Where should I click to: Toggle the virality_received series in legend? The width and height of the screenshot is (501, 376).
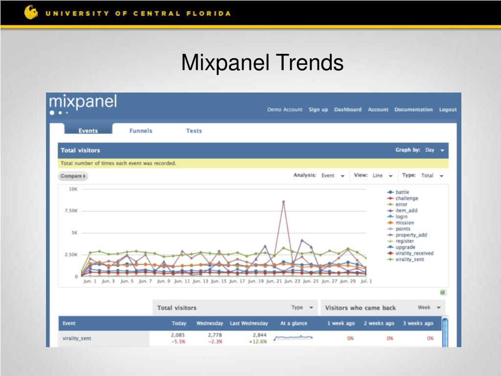(x=410, y=253)
